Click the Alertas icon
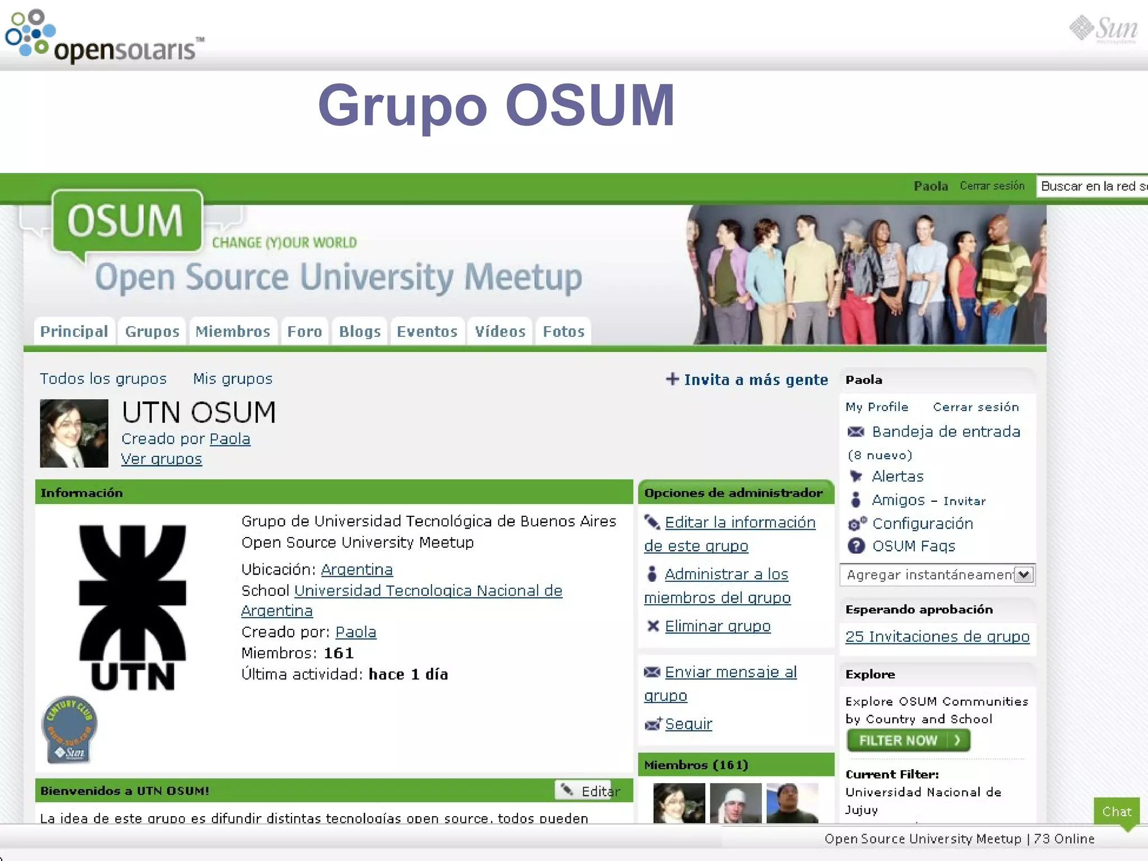The height and width of the screenshot is (861, 1148). tap(855, 476)
